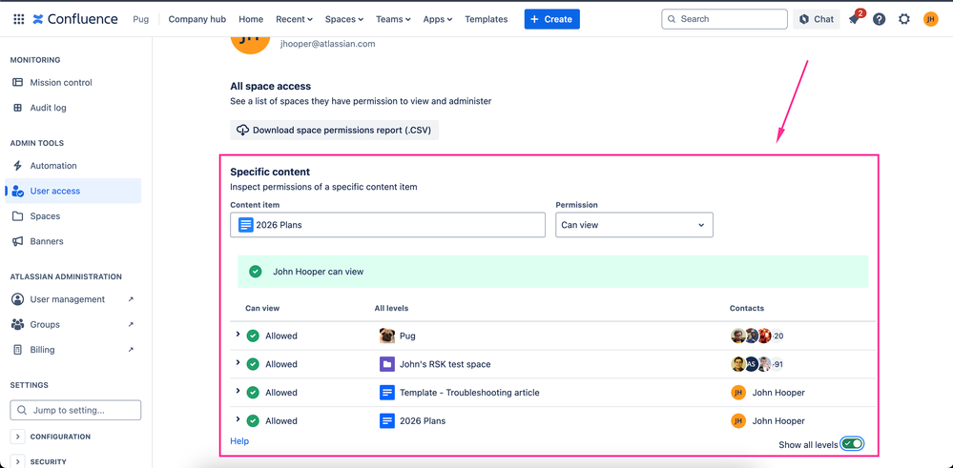Open the Billing admin link

(x=73, y=350)
